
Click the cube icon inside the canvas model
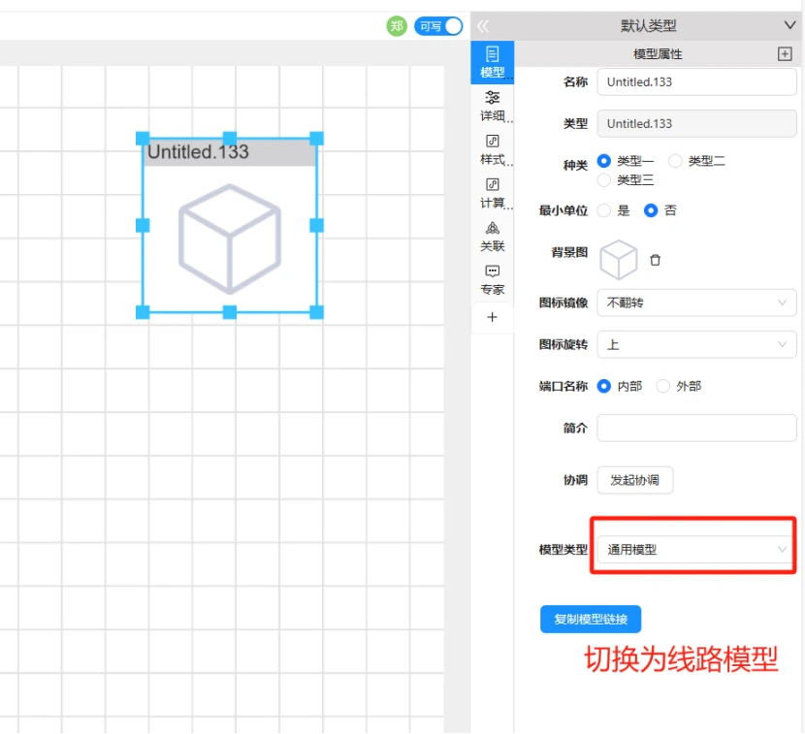click(x=230, y=239)
